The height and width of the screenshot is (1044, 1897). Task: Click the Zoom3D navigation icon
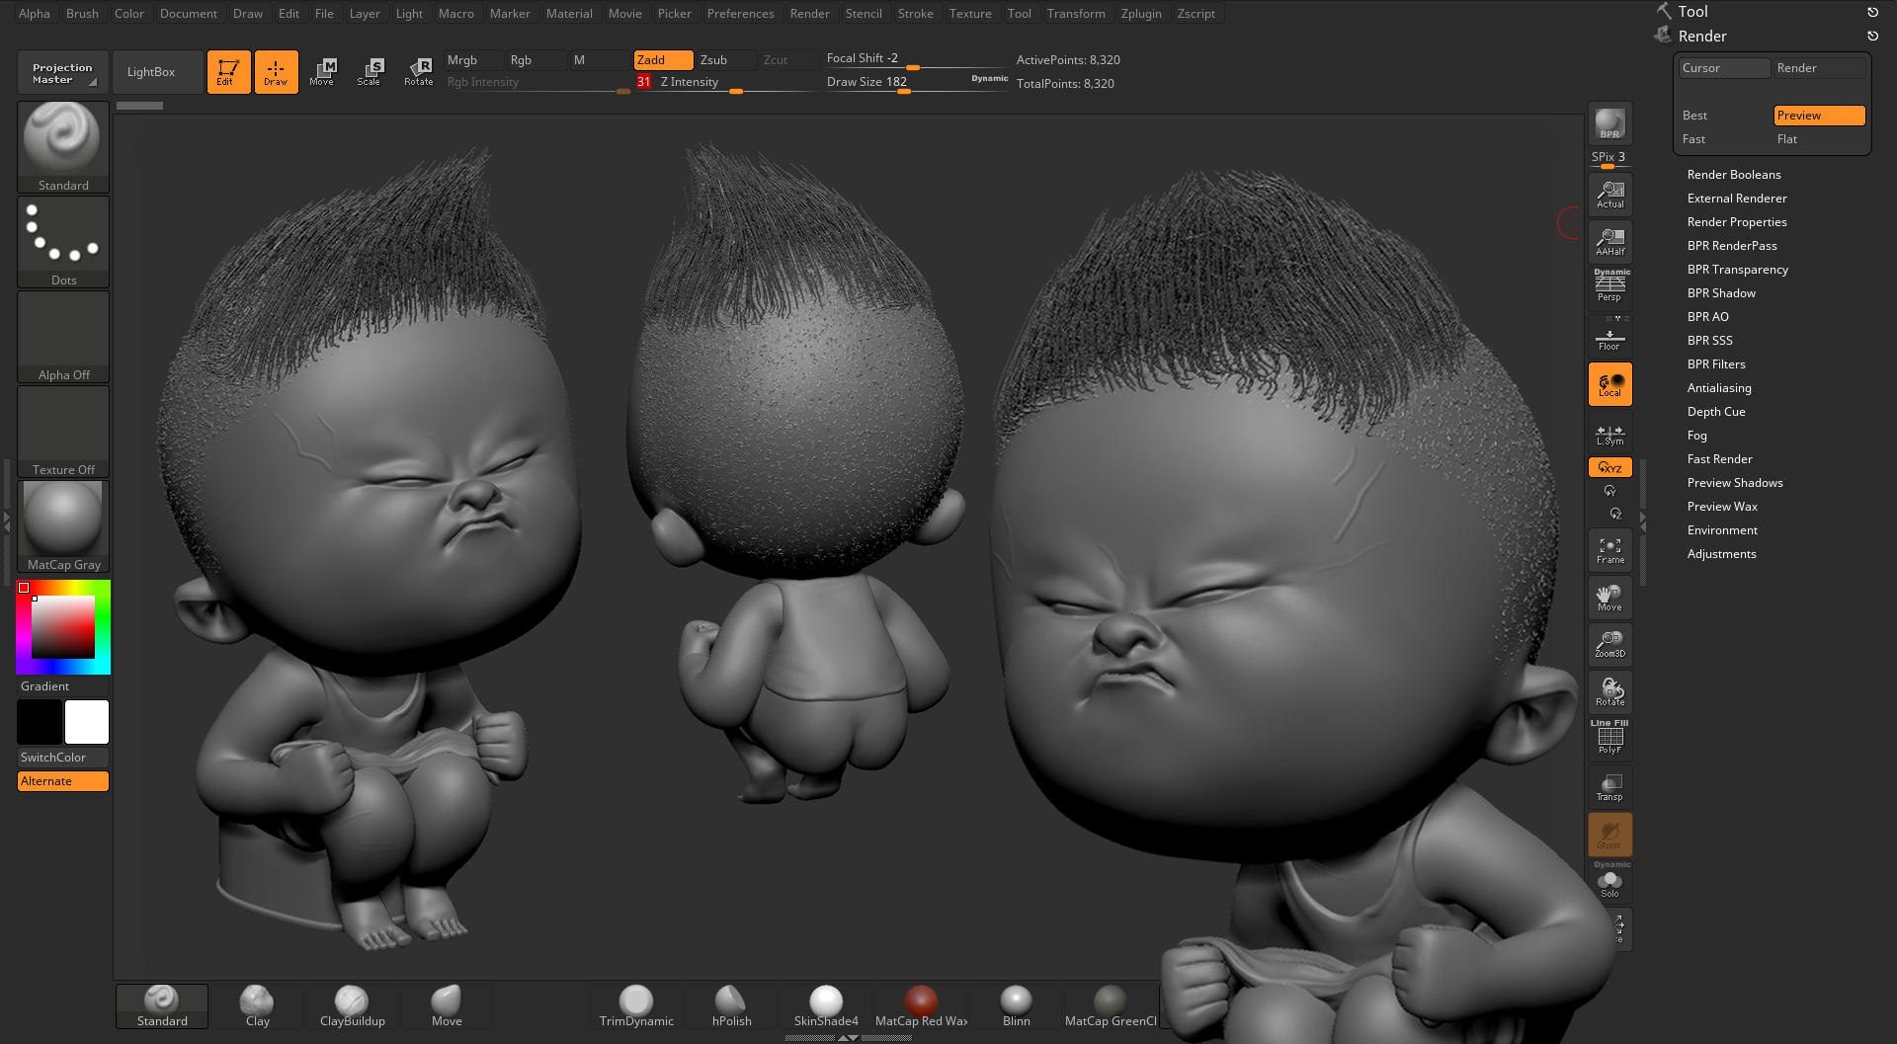click(1609, 645)
